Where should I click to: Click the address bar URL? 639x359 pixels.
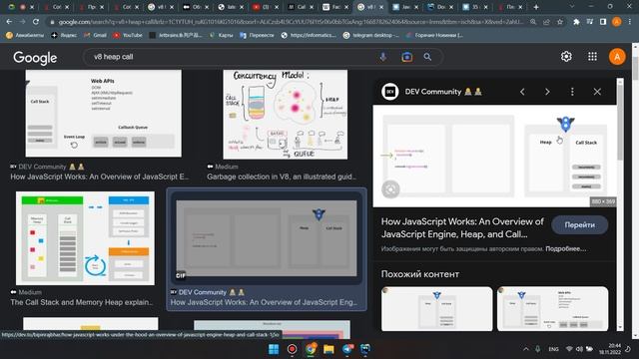(291, 22)
